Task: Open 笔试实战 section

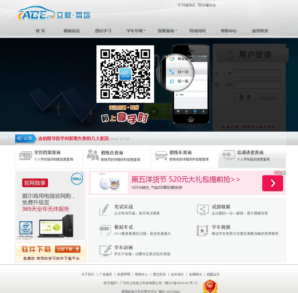Action: (x=124, y=207)
